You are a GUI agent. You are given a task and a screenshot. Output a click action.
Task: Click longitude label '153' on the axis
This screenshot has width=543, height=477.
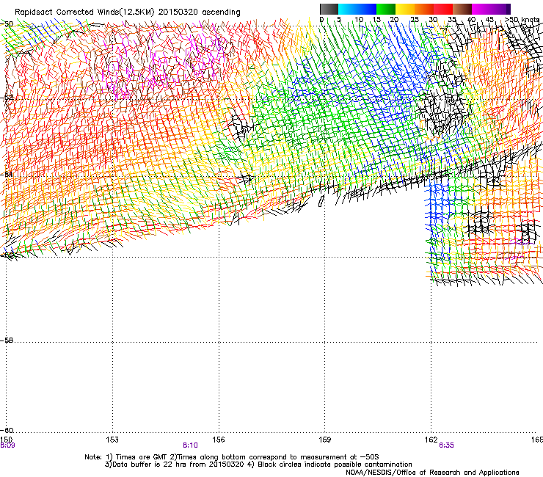[112, 440]
